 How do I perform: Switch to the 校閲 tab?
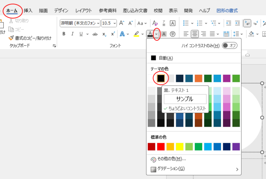(158, 11)
